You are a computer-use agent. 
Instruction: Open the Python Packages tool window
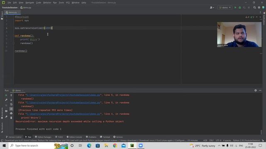43,137
